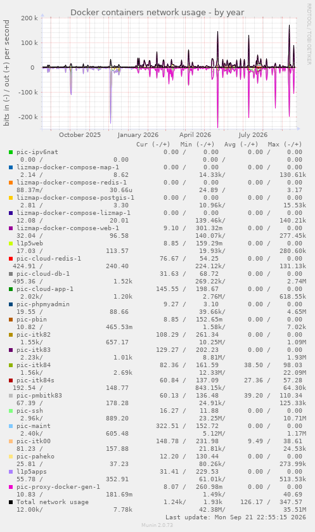Click the pic-pbin legend label

coord(32,320)
